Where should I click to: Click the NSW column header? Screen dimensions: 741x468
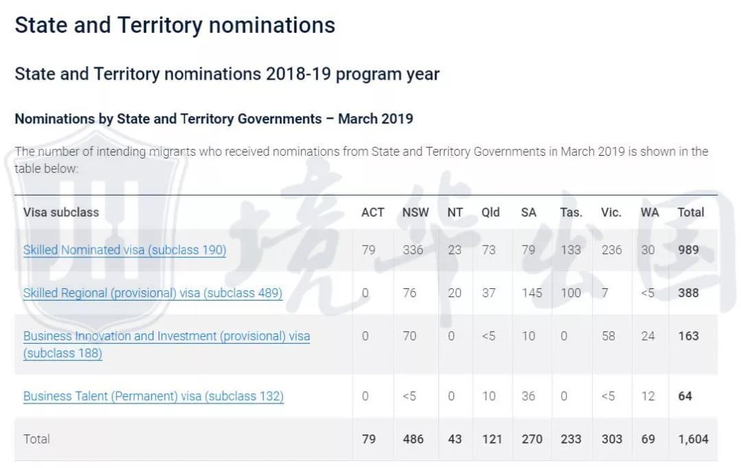[x=415, y=213]
